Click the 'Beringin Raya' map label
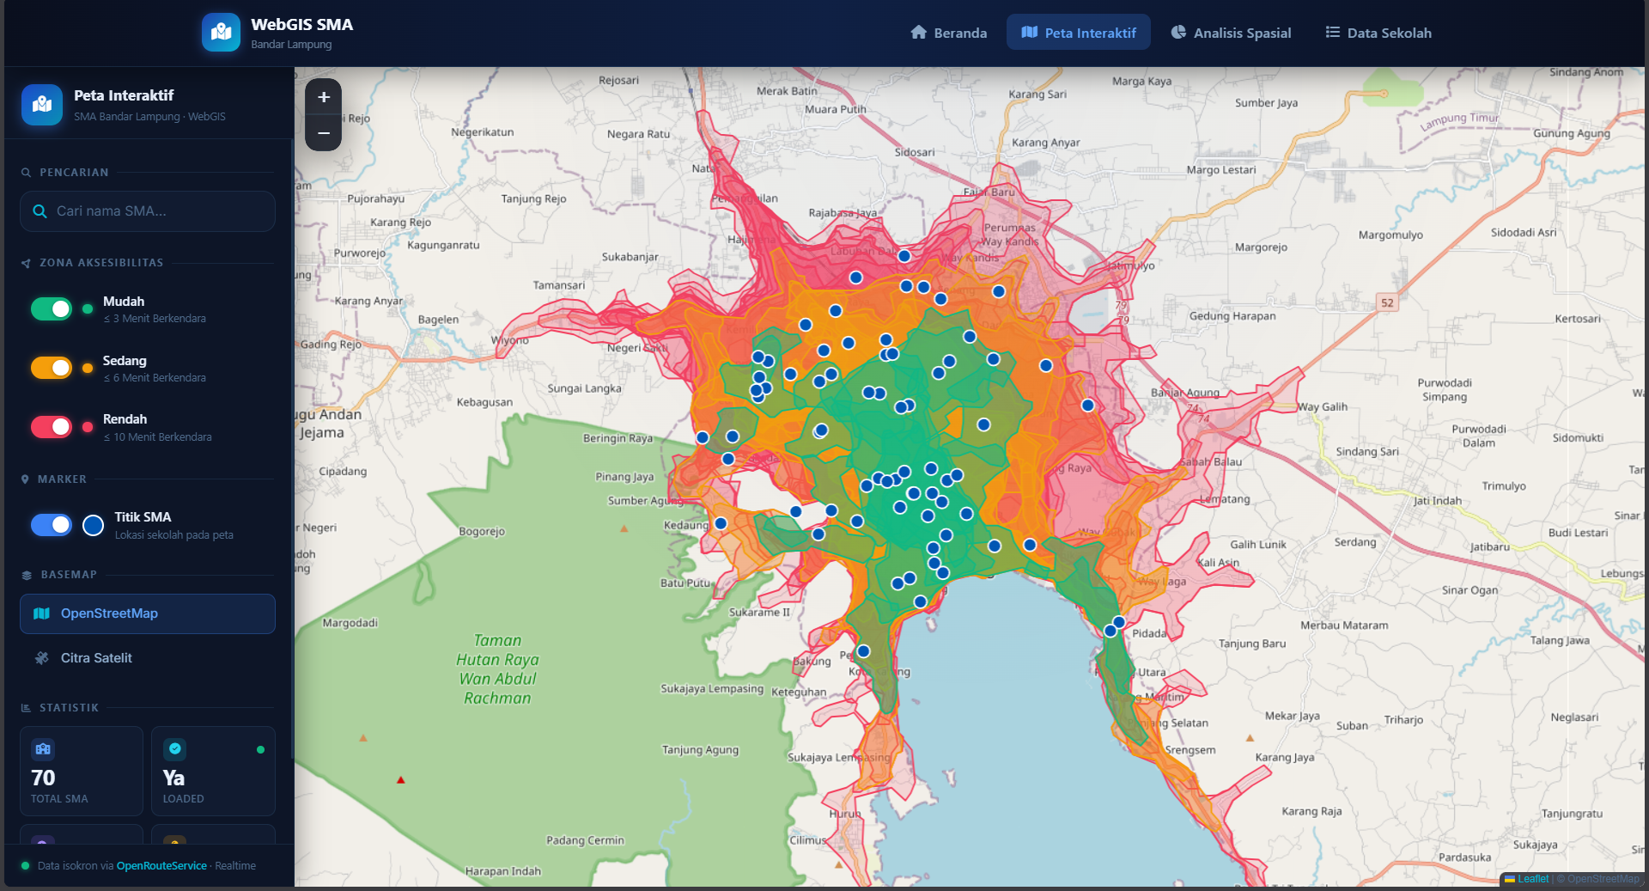 pyautogui.click(x=618, y=438)
